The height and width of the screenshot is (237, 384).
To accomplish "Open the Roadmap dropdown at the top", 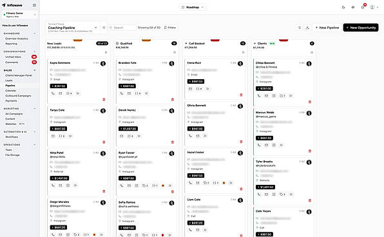I will click(193, 7).
